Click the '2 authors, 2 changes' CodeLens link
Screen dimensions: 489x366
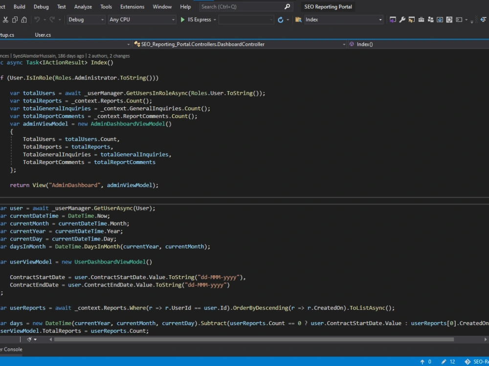click(109, 56)
